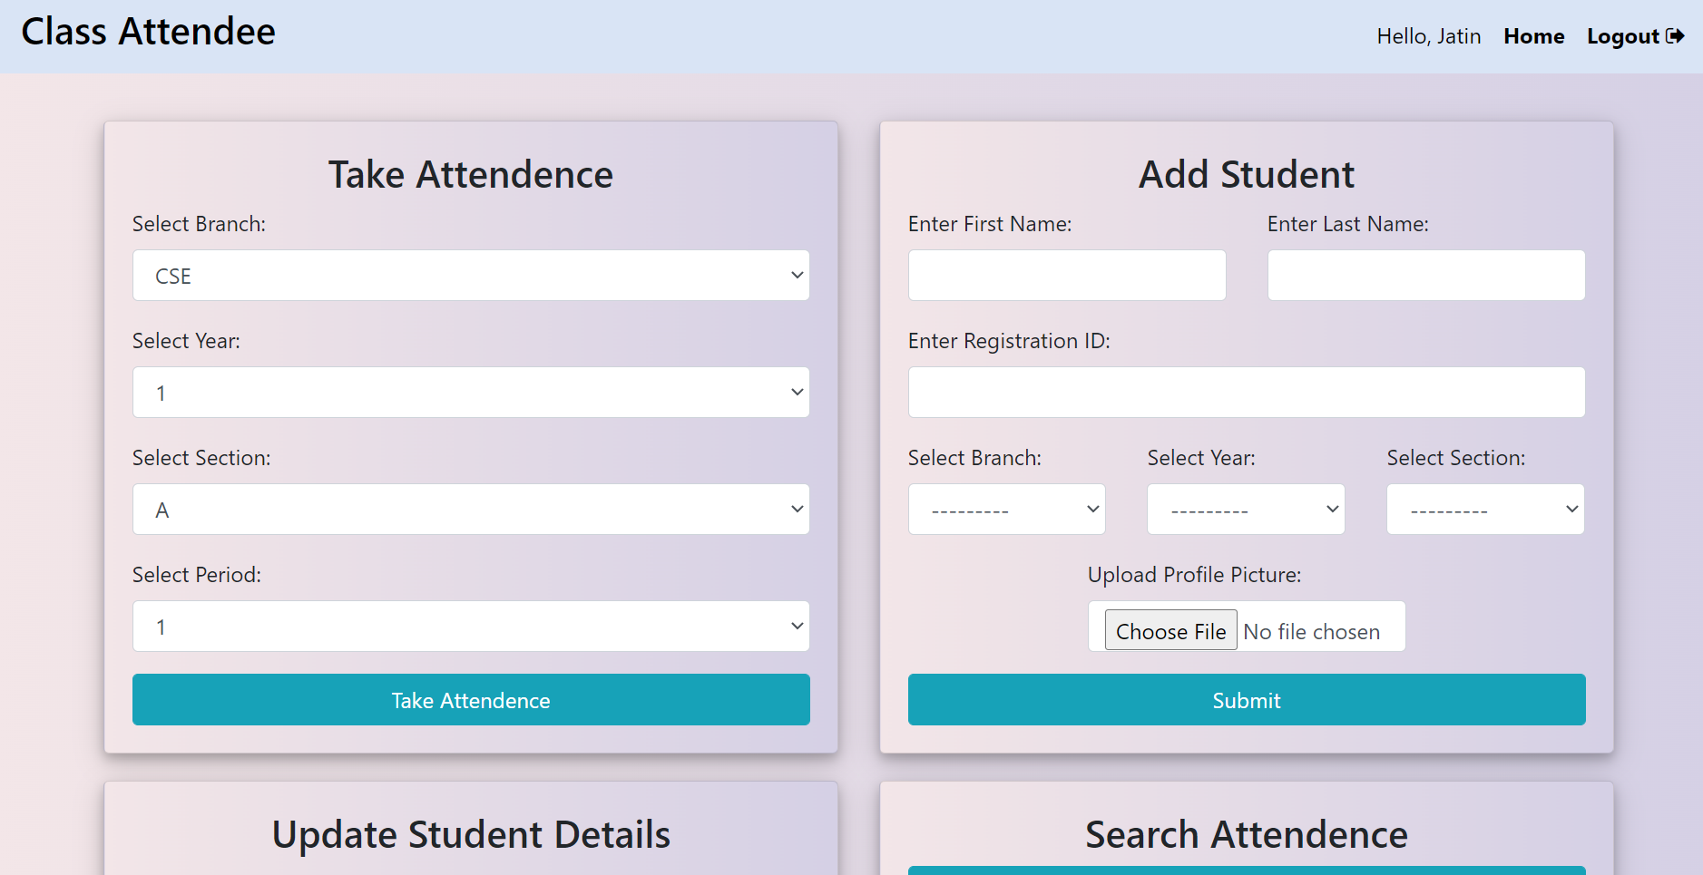This screenshot has height=875, width=1703.
Task: Click the Logout link text
Action: point(1622,36)
